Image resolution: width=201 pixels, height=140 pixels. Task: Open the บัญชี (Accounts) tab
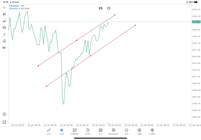(139, 132)
